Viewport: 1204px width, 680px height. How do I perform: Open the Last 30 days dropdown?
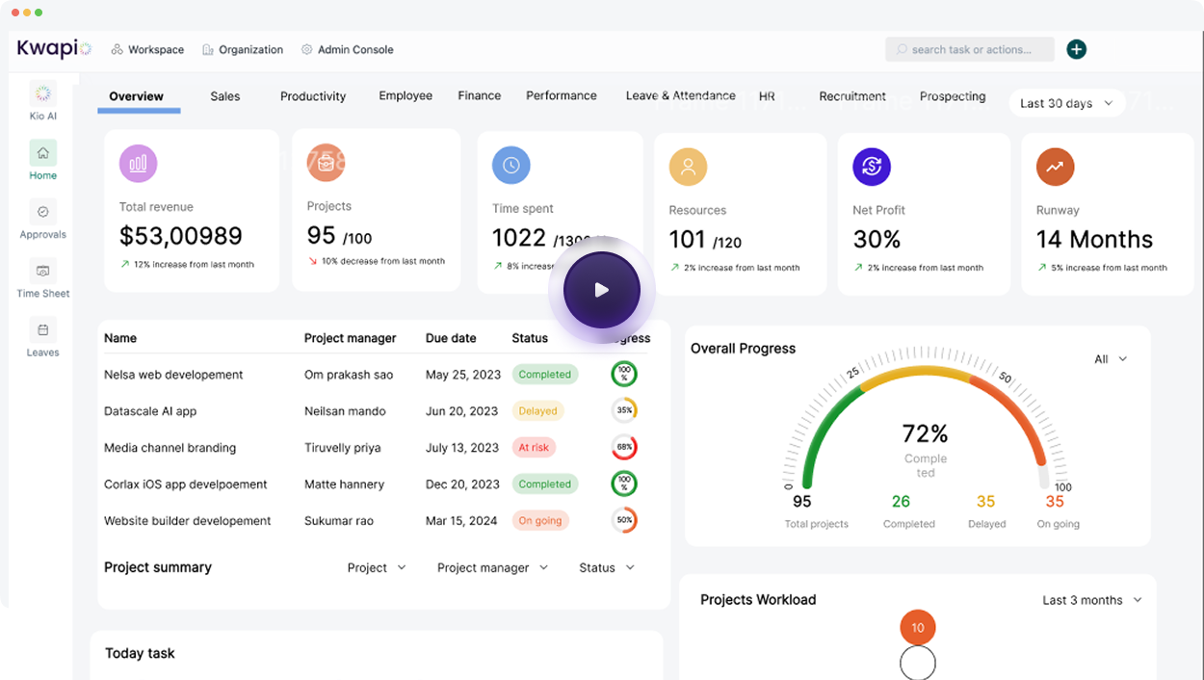point(1066,103)
